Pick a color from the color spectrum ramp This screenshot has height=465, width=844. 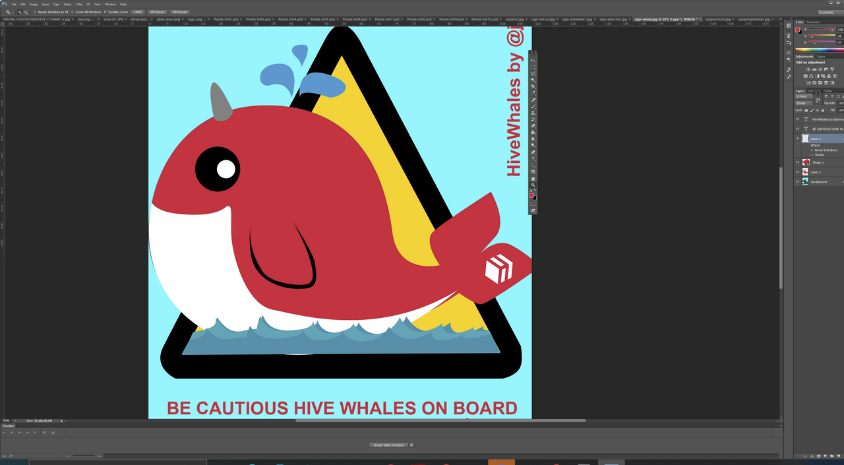tap(820, 49)
